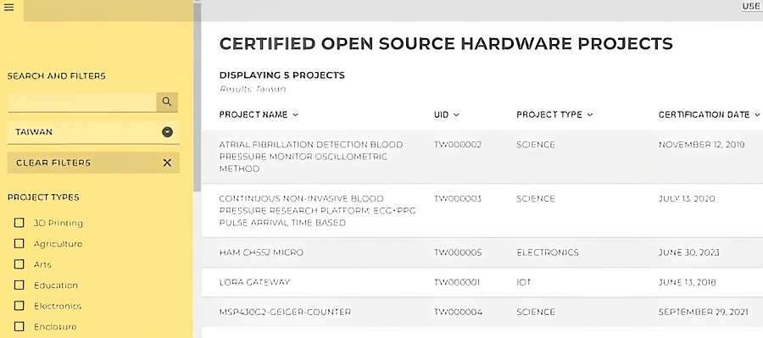Open the MSP430G2-Geiger-Counter project row
763x338 pixels.
click(x=482, y=313)
